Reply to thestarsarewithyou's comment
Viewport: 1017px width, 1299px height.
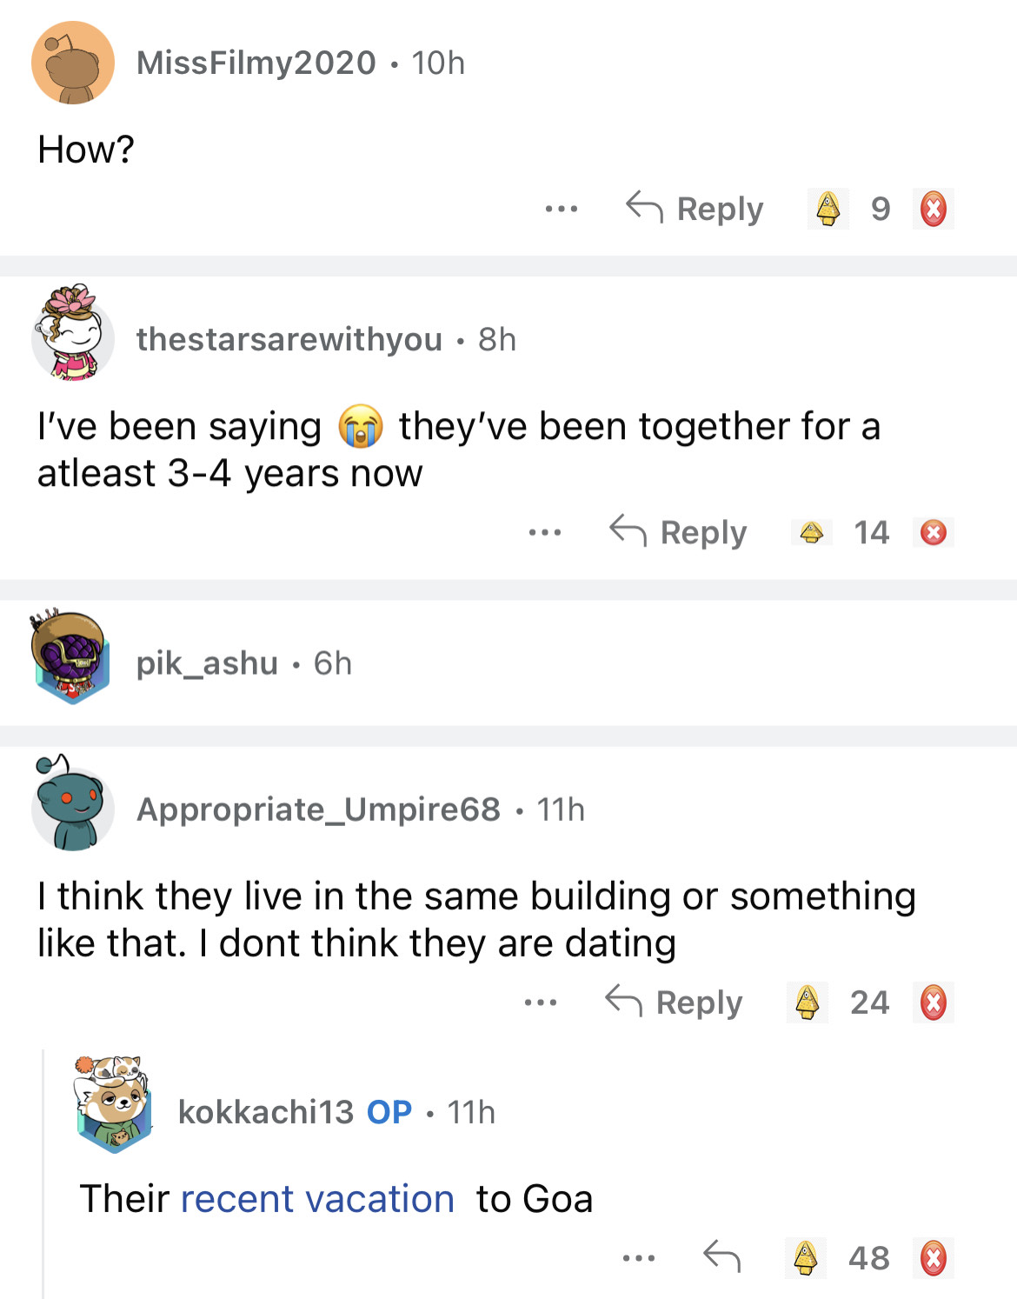tap(679, 532)
